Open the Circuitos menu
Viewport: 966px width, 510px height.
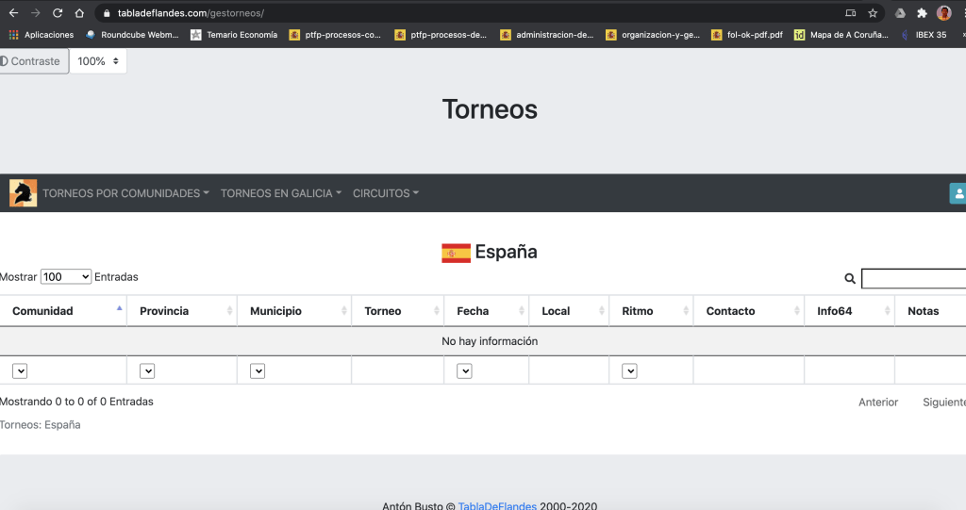click(385, 193)
